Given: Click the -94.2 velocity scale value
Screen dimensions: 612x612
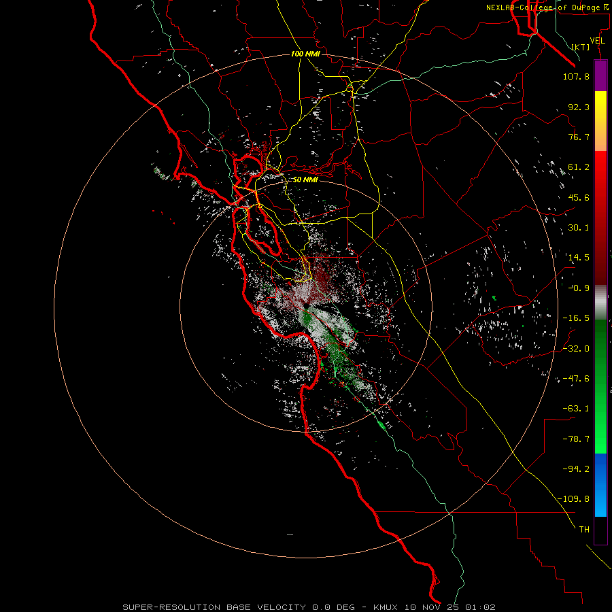Looking at the screenshot, I should point(576,469).
